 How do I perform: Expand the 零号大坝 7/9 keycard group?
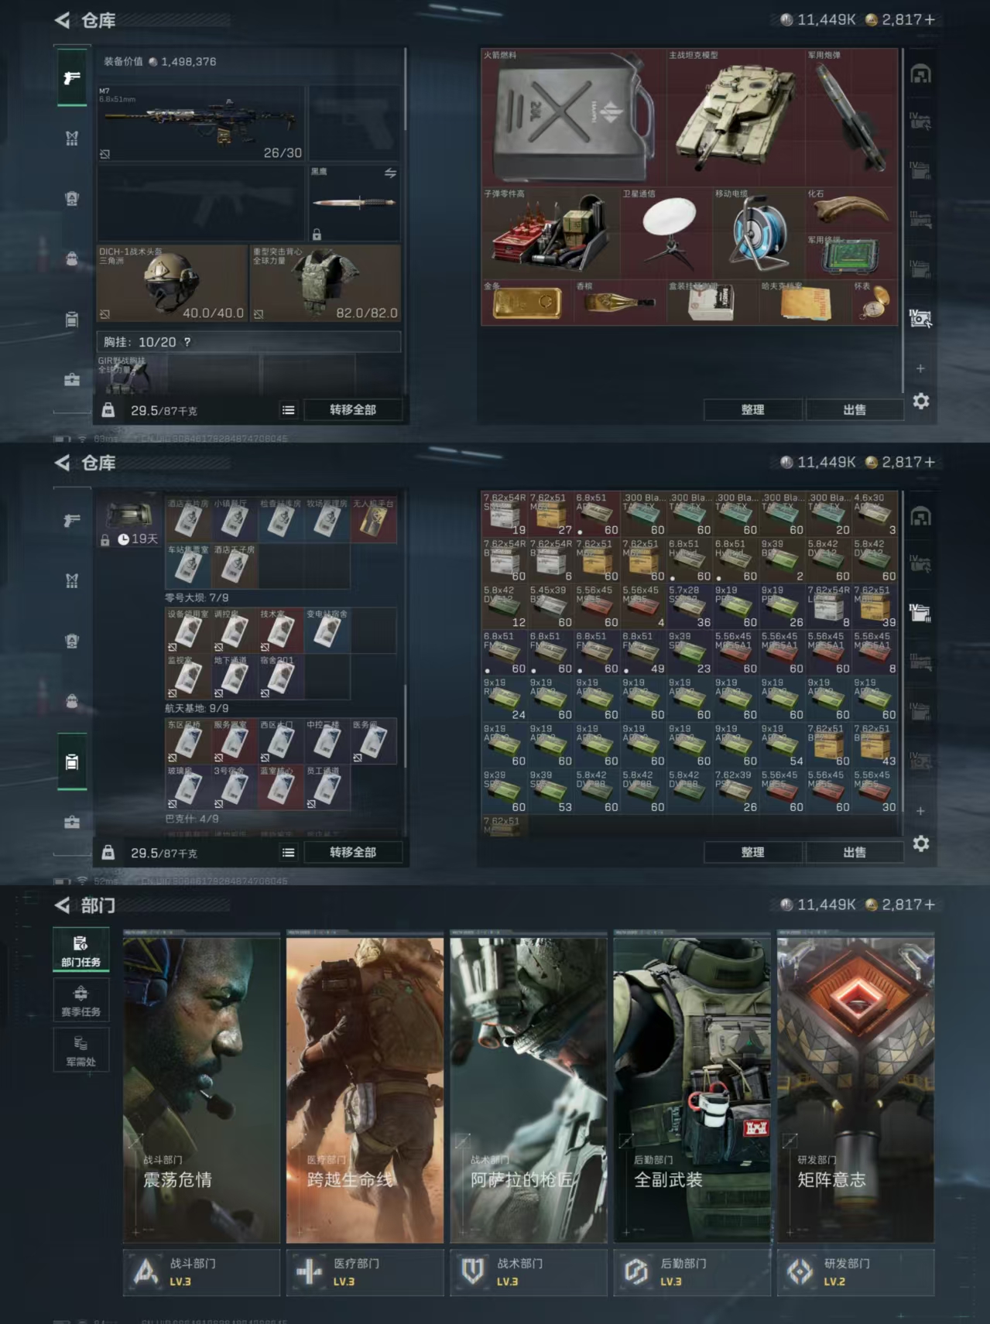click(x=197, y=598)
